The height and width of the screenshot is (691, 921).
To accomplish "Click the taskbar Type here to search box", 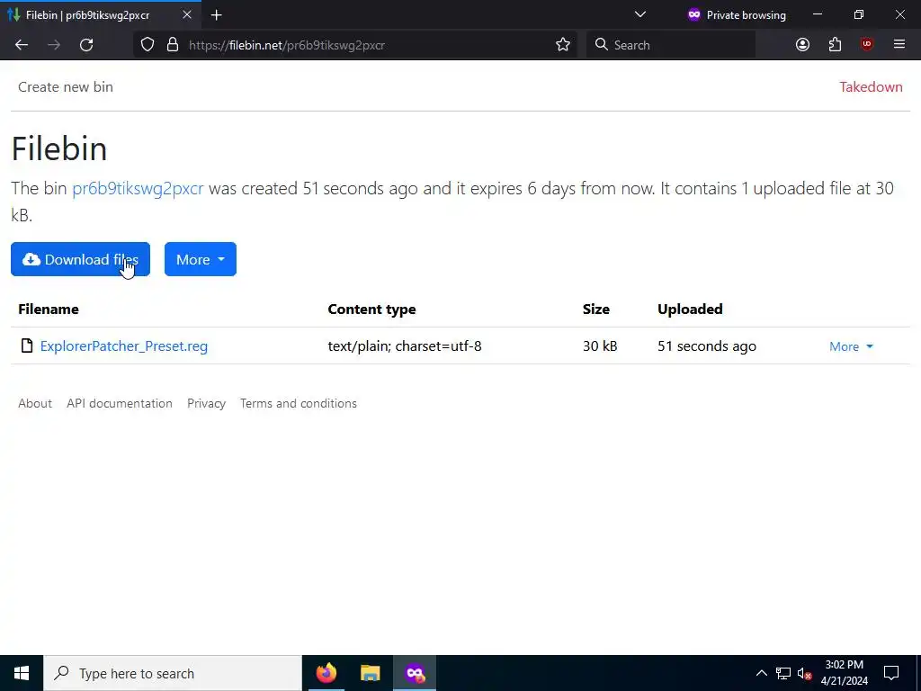I will click(173, 673).
